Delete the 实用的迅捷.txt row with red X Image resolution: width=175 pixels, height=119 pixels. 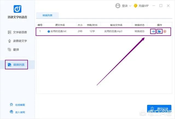(165, 31)
